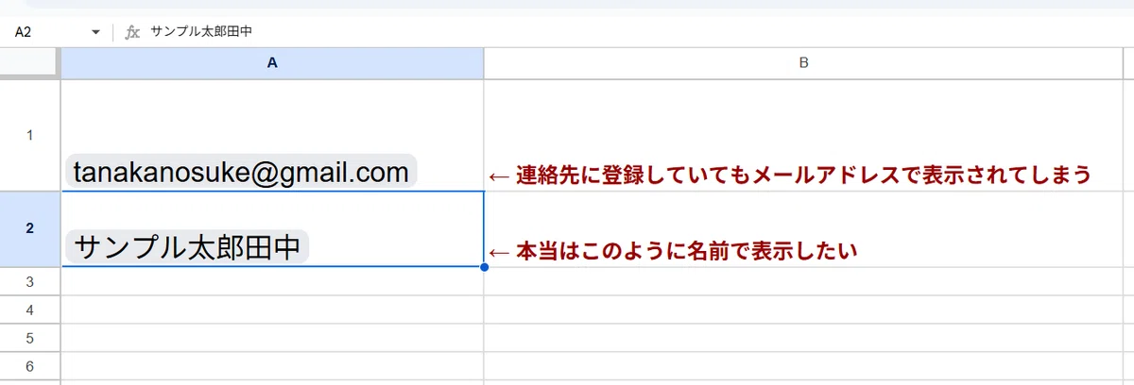Screen dimensions: 1134x385
Task: Select row 3 header
Action: pyautogui.click(x=30, y=281)
